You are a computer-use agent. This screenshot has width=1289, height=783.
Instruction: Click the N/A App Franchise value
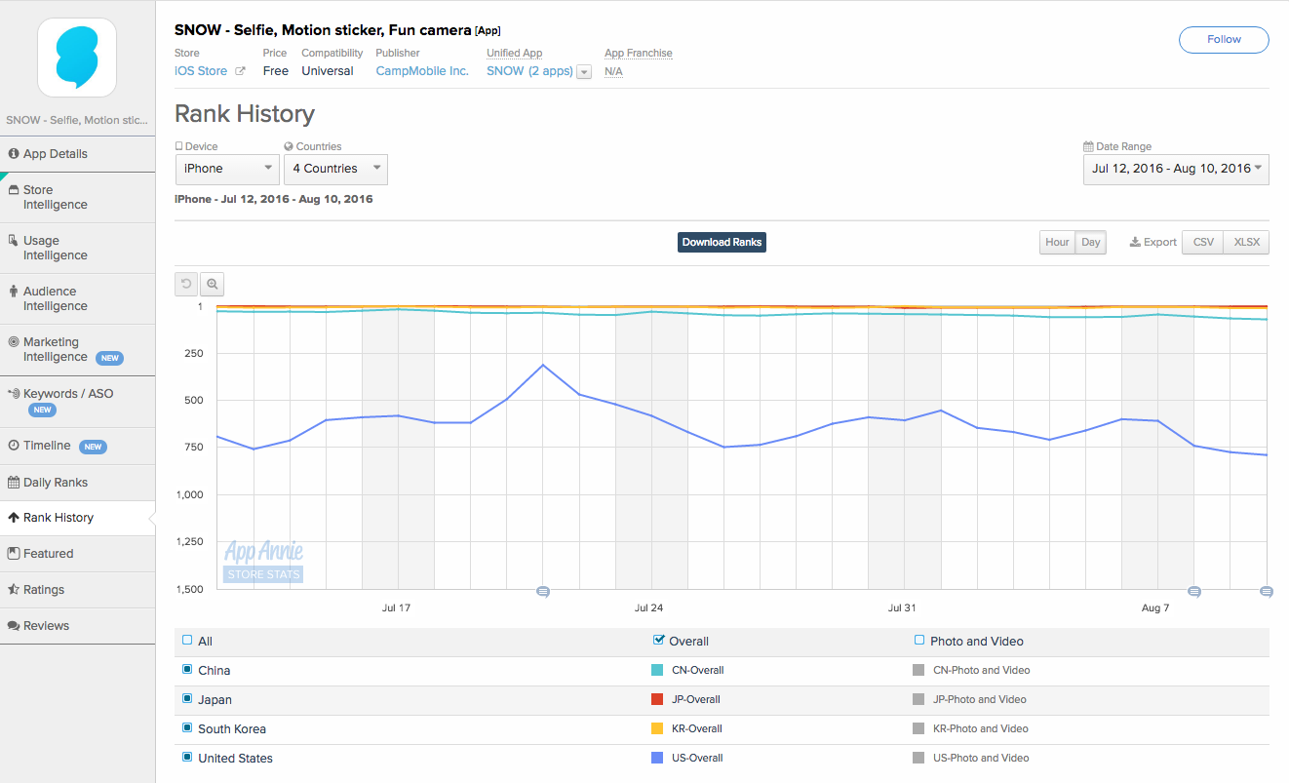[613, 71]
